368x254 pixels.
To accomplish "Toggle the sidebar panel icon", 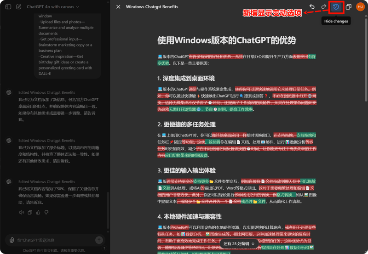I will coord(8,7).
